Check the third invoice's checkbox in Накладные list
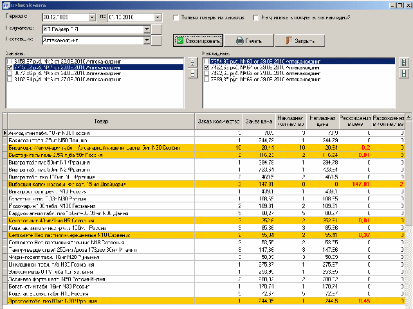The image size is (413, 309). tap(206, 73)
